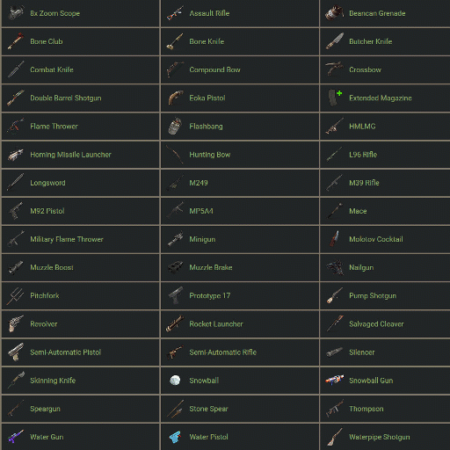Select the Beancan Grenade icon
The width and height of the screenshot is (450, 450).
[335, 13]
